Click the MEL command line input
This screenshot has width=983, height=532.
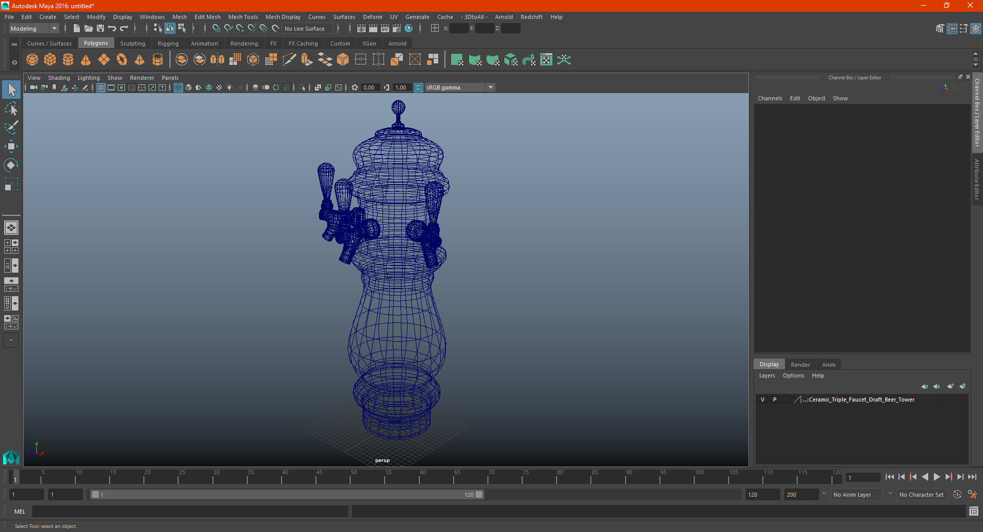click(190, 512)
